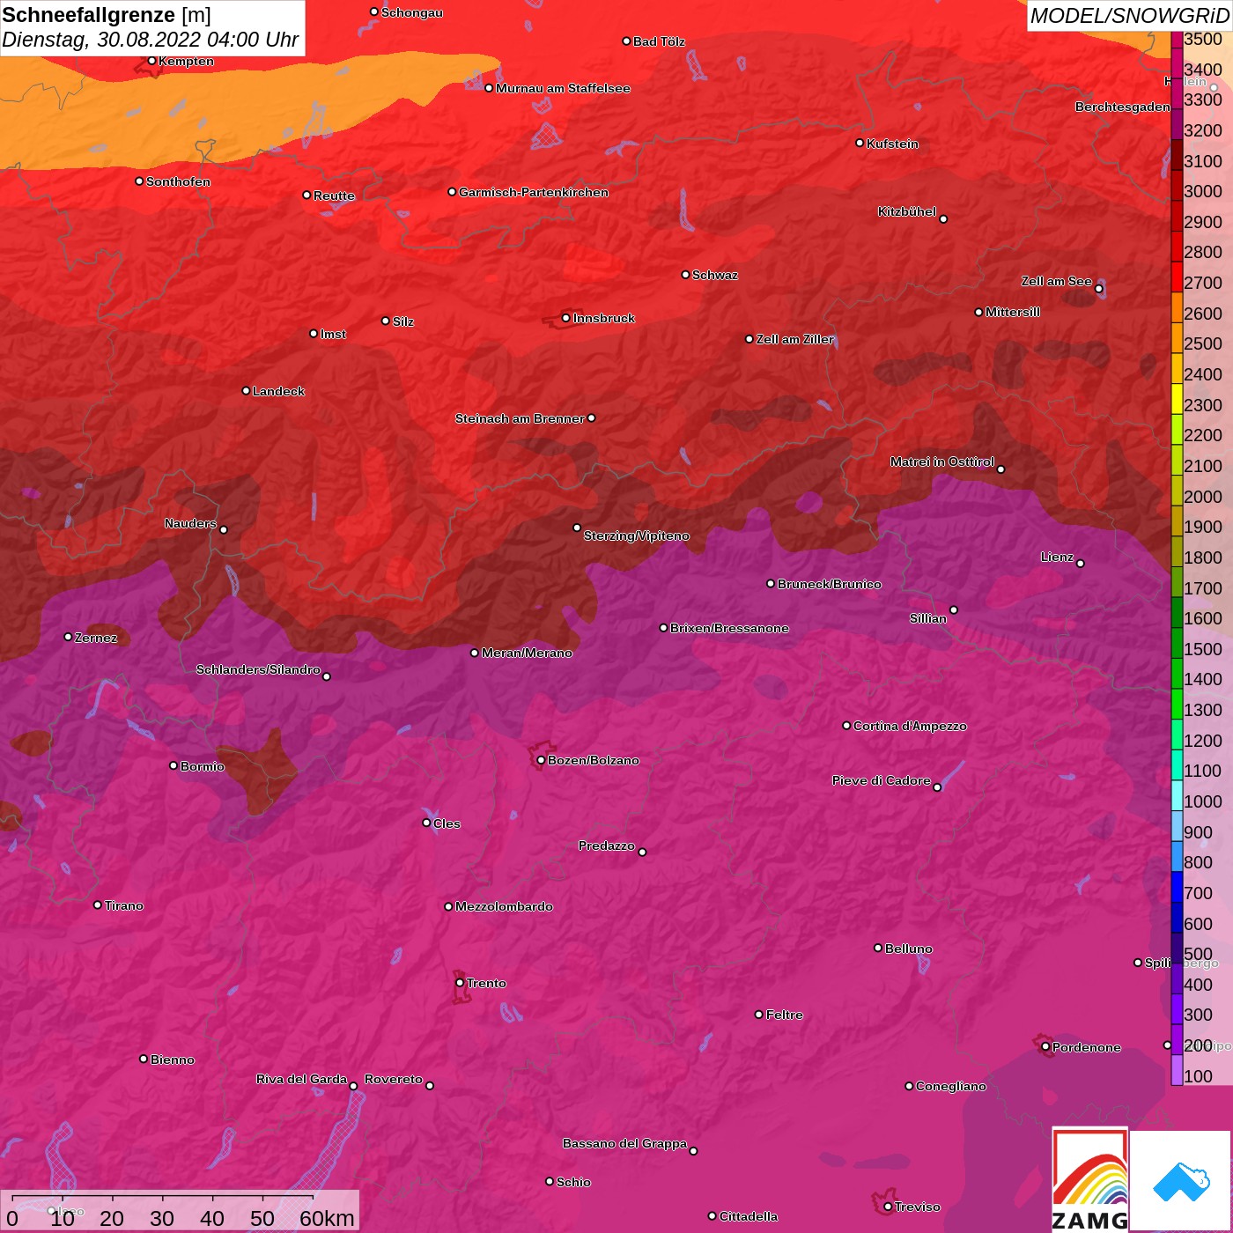Viewport: 1233px width, 1233px height.
Task: Select the 100 m legend color swatch
Action: (1177, 1071)
